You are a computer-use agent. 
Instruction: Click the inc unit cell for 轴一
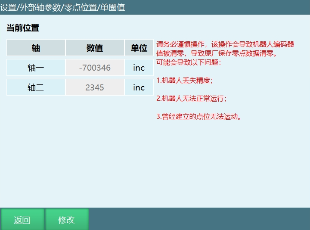[x=139, y=68]
